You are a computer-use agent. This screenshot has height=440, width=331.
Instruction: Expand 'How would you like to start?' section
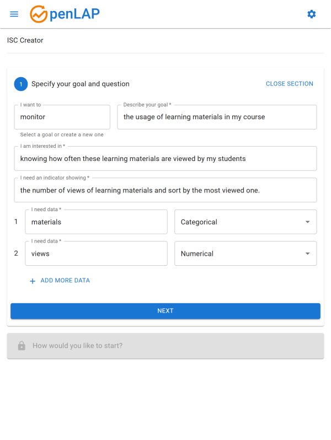(165, 346)
